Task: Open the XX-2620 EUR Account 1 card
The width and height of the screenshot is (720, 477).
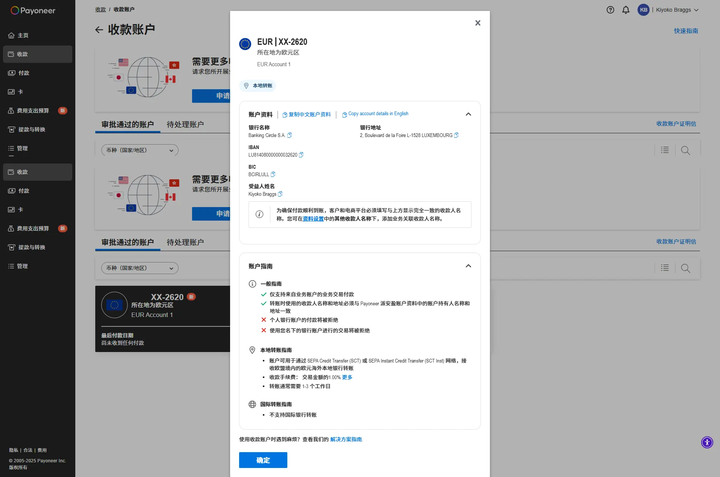Action: tap(163, 319)
